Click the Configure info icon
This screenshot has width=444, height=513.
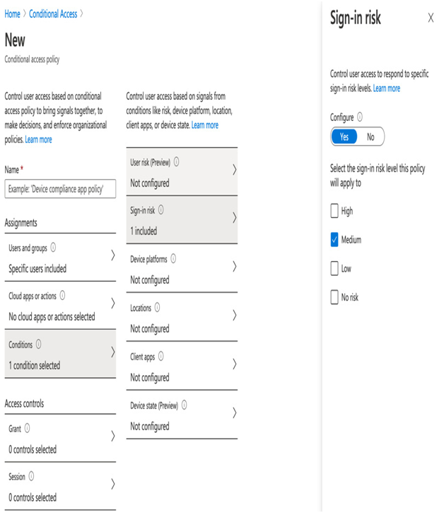point(360,117)
